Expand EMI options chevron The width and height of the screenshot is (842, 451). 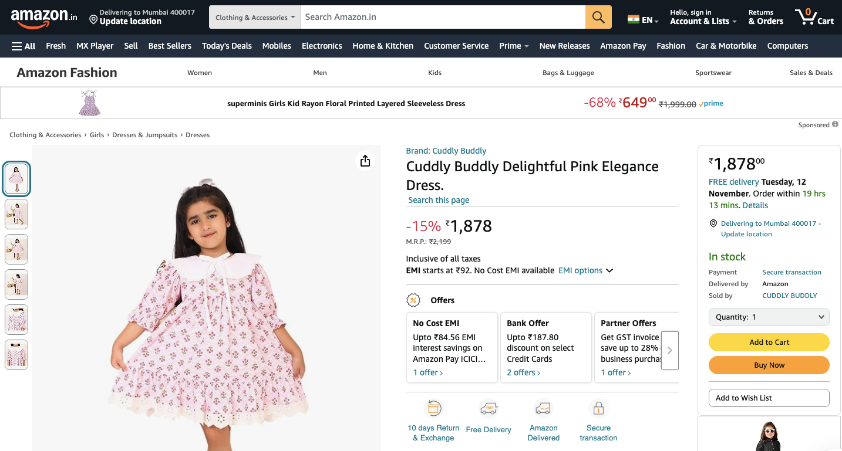pos(609,270)
